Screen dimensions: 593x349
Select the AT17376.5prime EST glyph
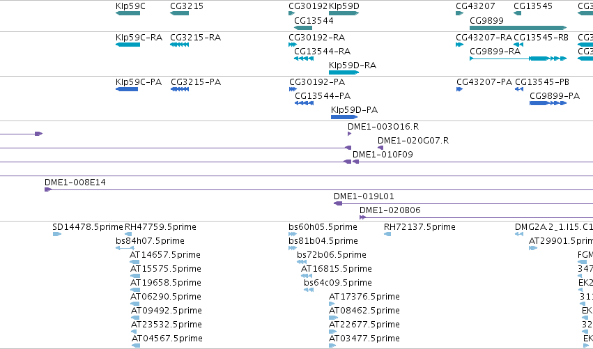coord(332,304)
